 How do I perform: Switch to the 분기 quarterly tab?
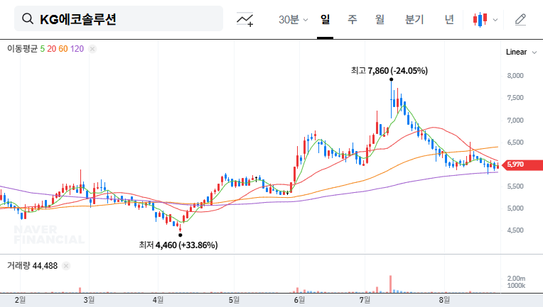coord(414,19)
